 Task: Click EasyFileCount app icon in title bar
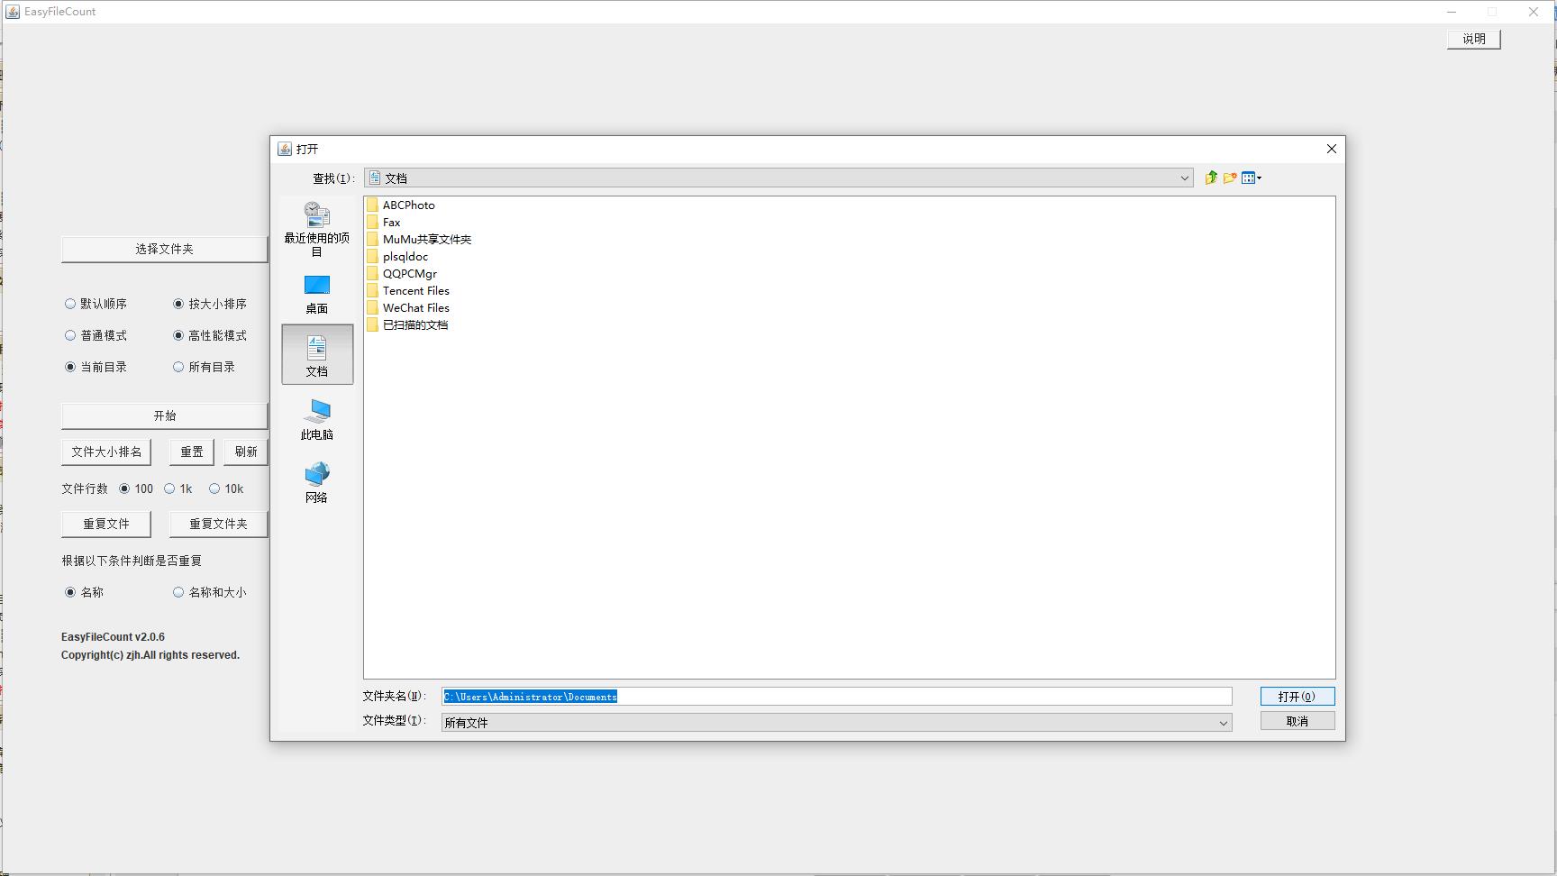(13, 12)
